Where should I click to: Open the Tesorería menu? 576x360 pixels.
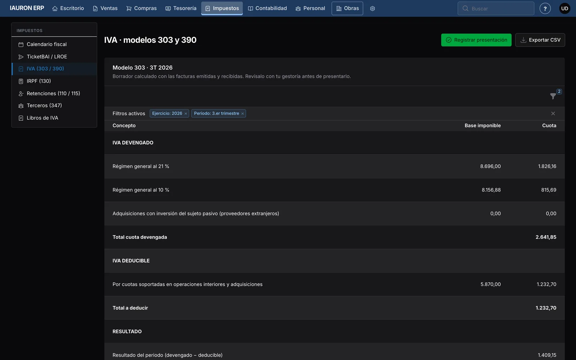(x=181, y=8)
